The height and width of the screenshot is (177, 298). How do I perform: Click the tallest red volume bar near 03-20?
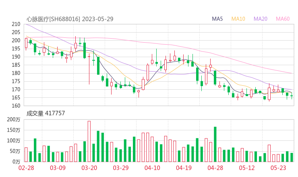pyautogui.click(x=89, y=142)
